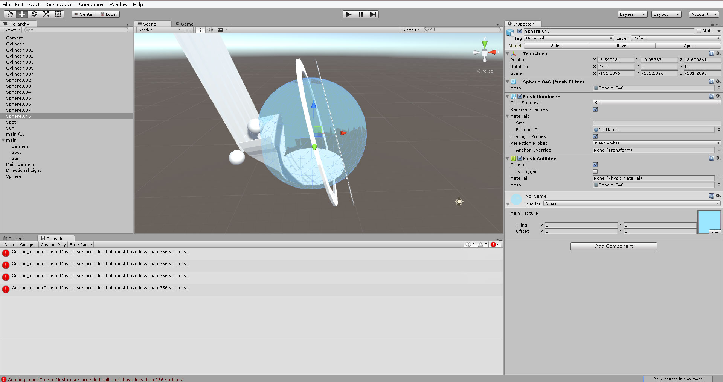Toggle 2D view in the Scene
The width and height of the screenshot is (723, 382).
pos(188,30)
